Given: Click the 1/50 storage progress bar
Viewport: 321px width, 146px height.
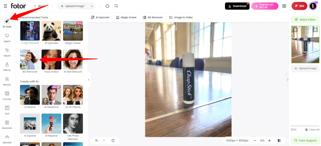Looking at the screenshot, I should pyautogui.click(x=305, y=126).
